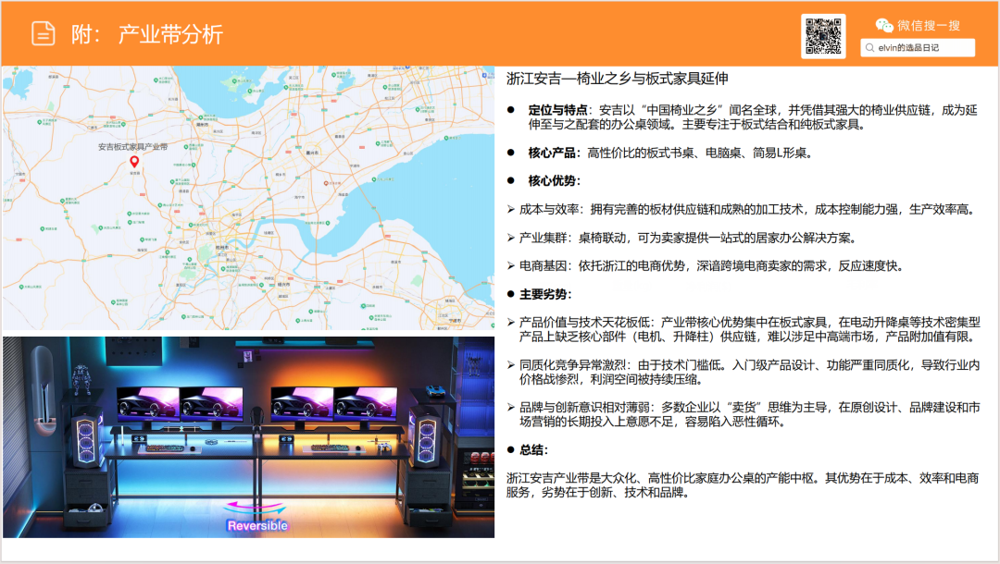The width and height of the screenshot is (1000, 564).
Task: Select the 核心优势 section heading
Action: (x=554, y=180)
